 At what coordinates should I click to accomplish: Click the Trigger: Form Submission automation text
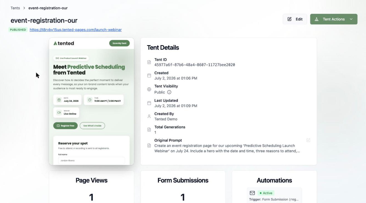(274, 199)
